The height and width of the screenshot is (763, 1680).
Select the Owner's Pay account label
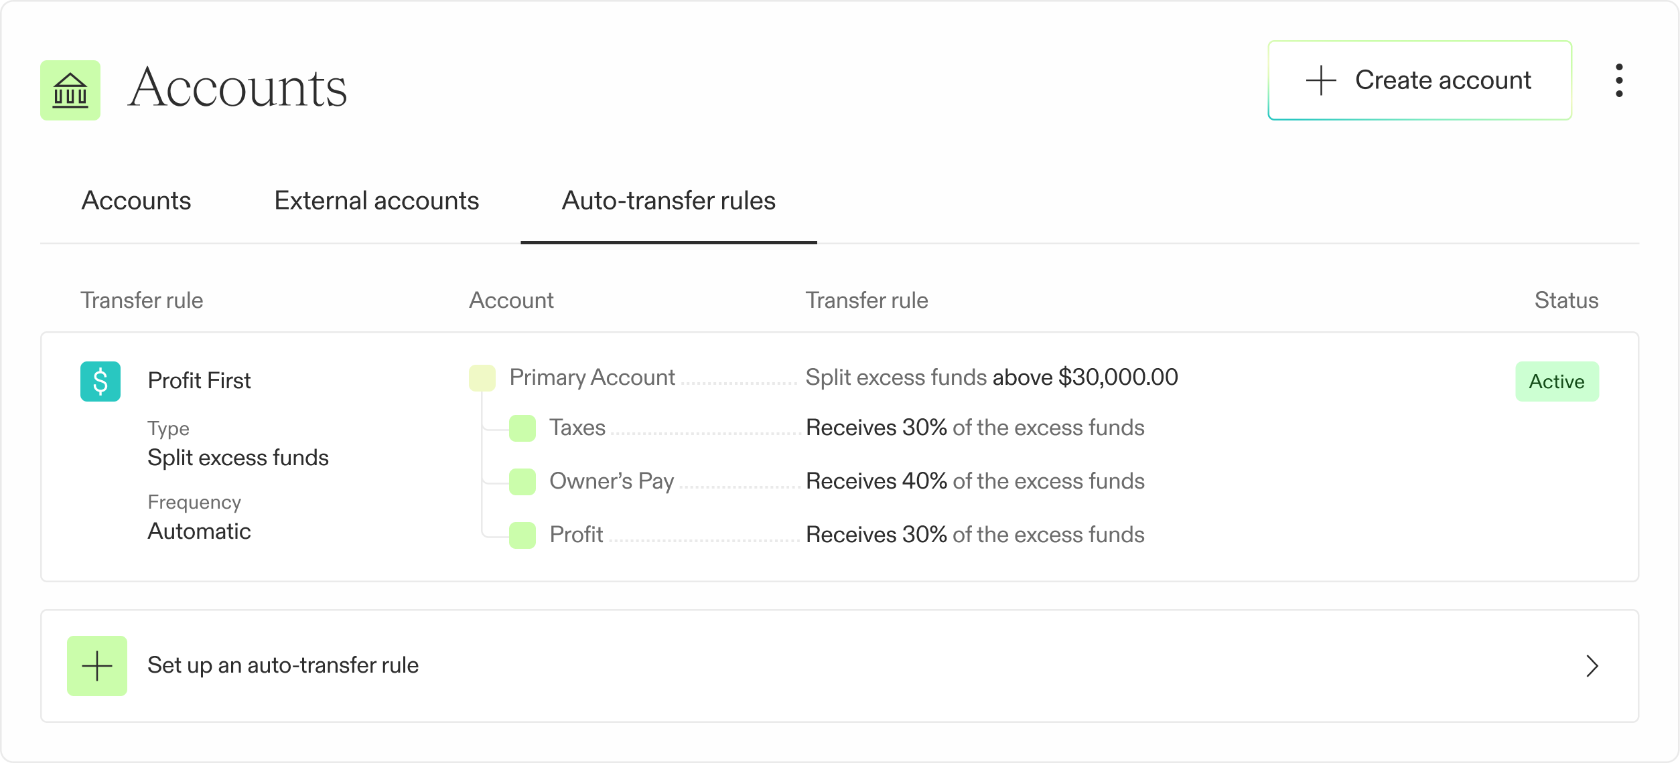(612, 481)
